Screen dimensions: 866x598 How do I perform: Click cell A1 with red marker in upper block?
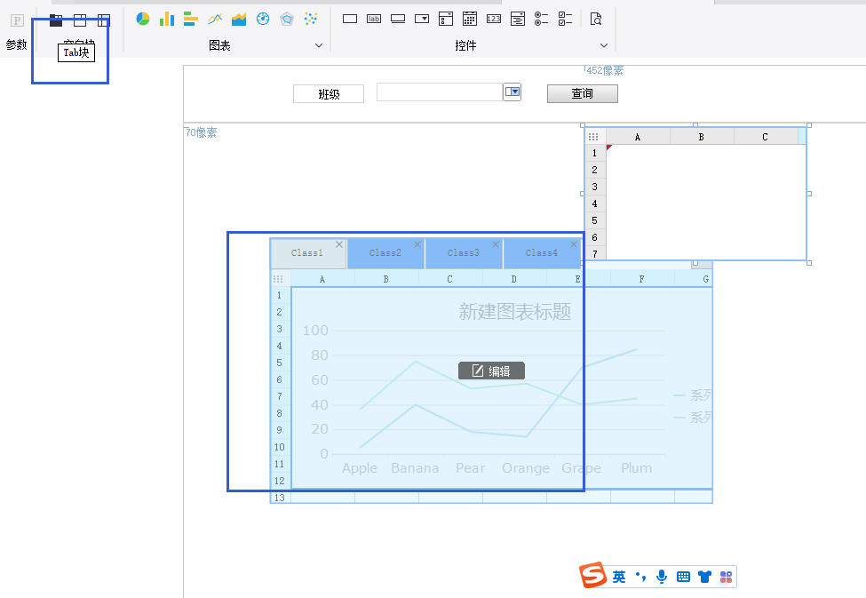(638, 153)
